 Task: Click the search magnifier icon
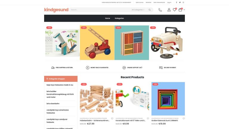(150, 10)
